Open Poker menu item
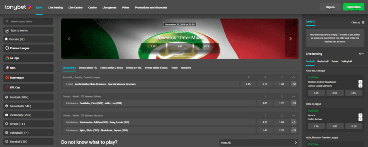This screenshot has width=368, height=147. coord(126,7)
